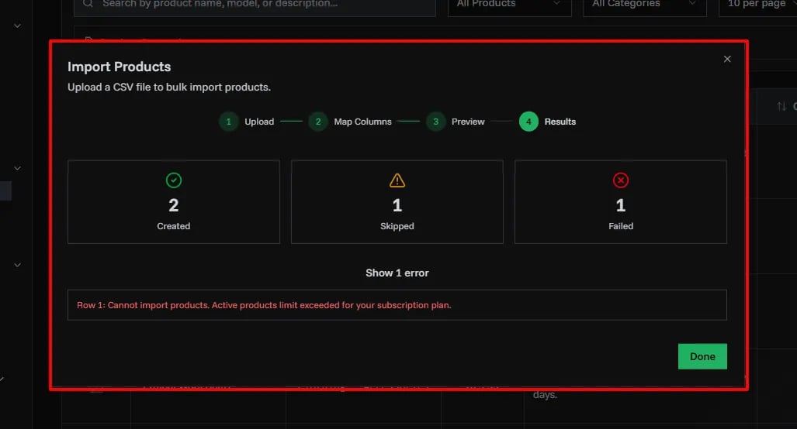Click the step 4 Results circle
797x429 pixels.
tap(528, 122)
